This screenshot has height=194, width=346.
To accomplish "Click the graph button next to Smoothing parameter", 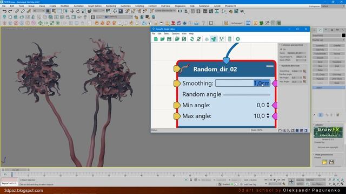I will [x=304, y=71].
